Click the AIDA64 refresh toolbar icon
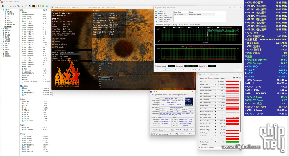 (3, 6)
